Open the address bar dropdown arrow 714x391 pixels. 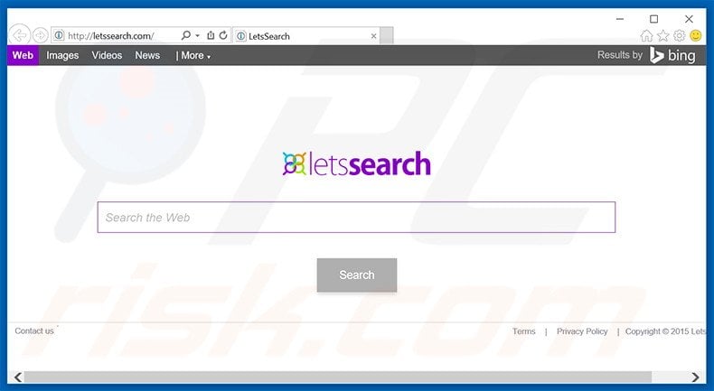(x=197, y=35)
